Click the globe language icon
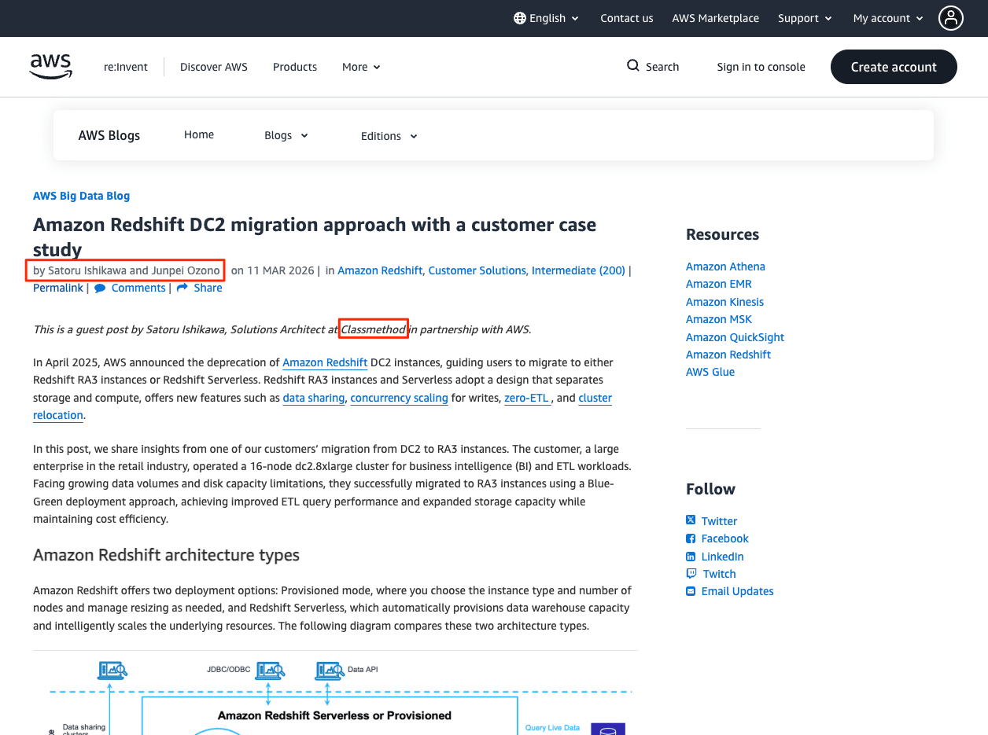988x735 pixels. click(x=519, y=18)
